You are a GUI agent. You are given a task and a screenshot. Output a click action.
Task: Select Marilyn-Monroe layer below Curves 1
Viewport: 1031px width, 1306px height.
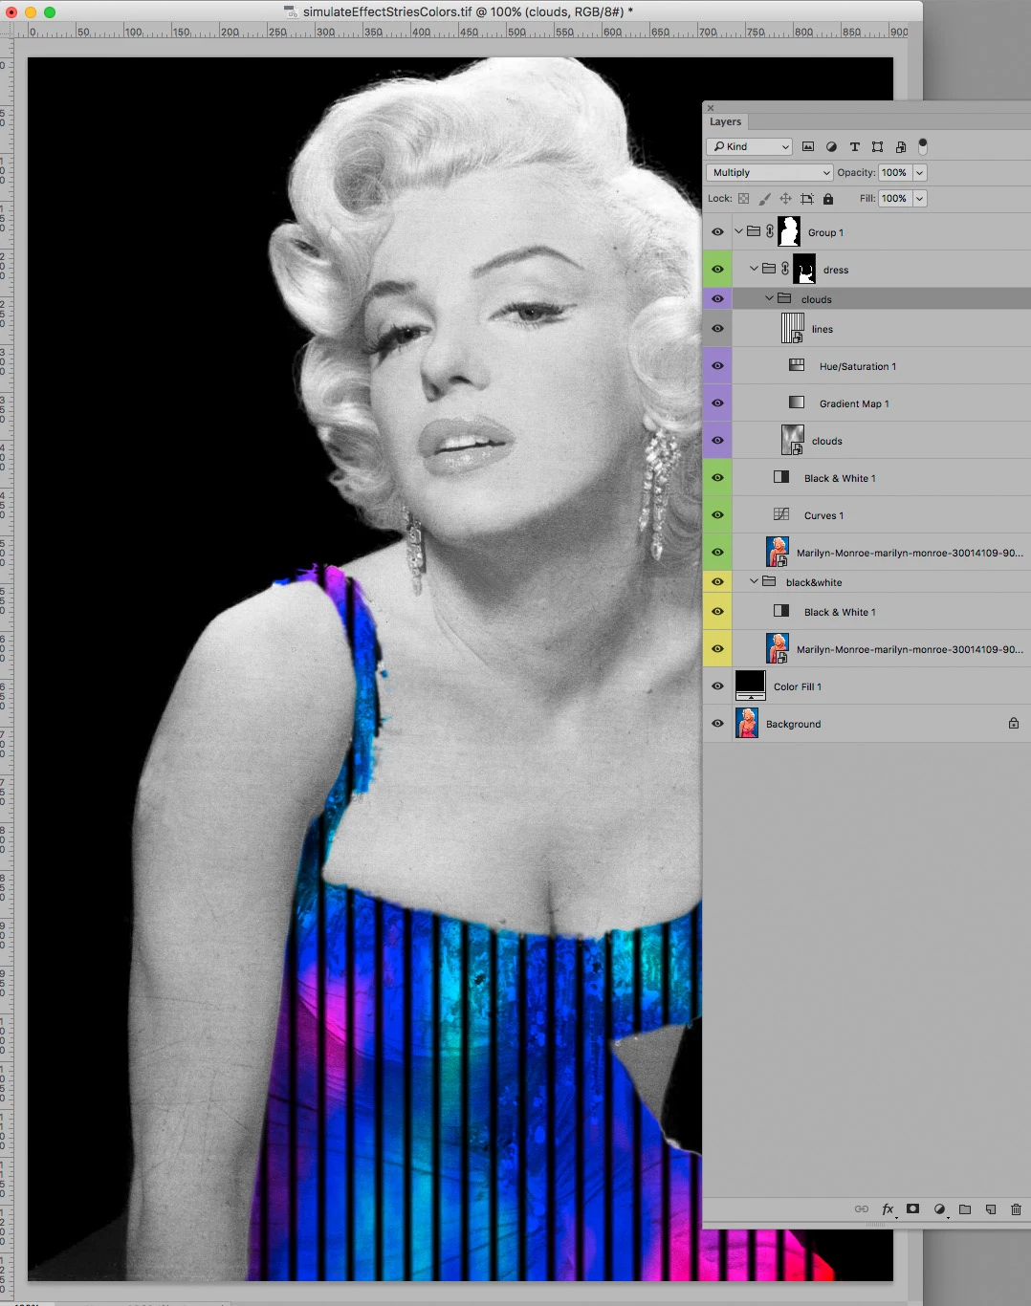click(910, 553)
